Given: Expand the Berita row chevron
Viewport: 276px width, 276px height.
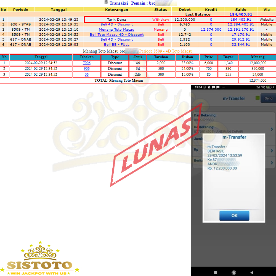Looking at the screenshot, I should pos(272,163).
